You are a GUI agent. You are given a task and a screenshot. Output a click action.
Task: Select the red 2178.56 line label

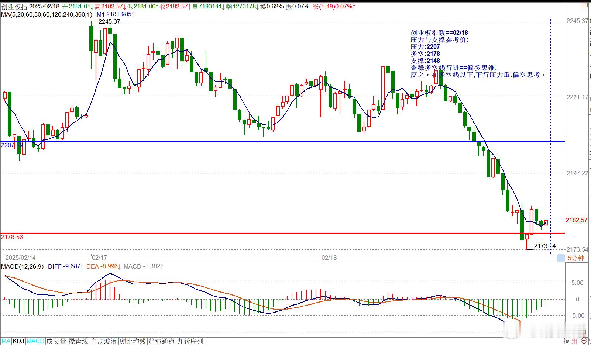(x=12, y=237)
